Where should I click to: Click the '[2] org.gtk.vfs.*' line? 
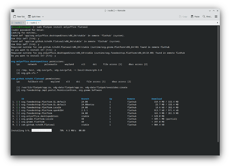click(27, 73)
